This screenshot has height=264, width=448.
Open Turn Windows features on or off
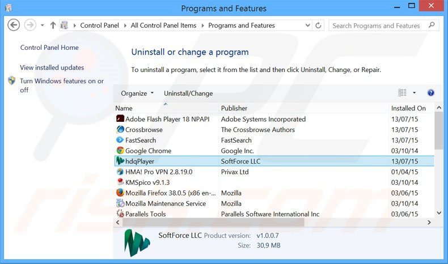pos(62,86)
